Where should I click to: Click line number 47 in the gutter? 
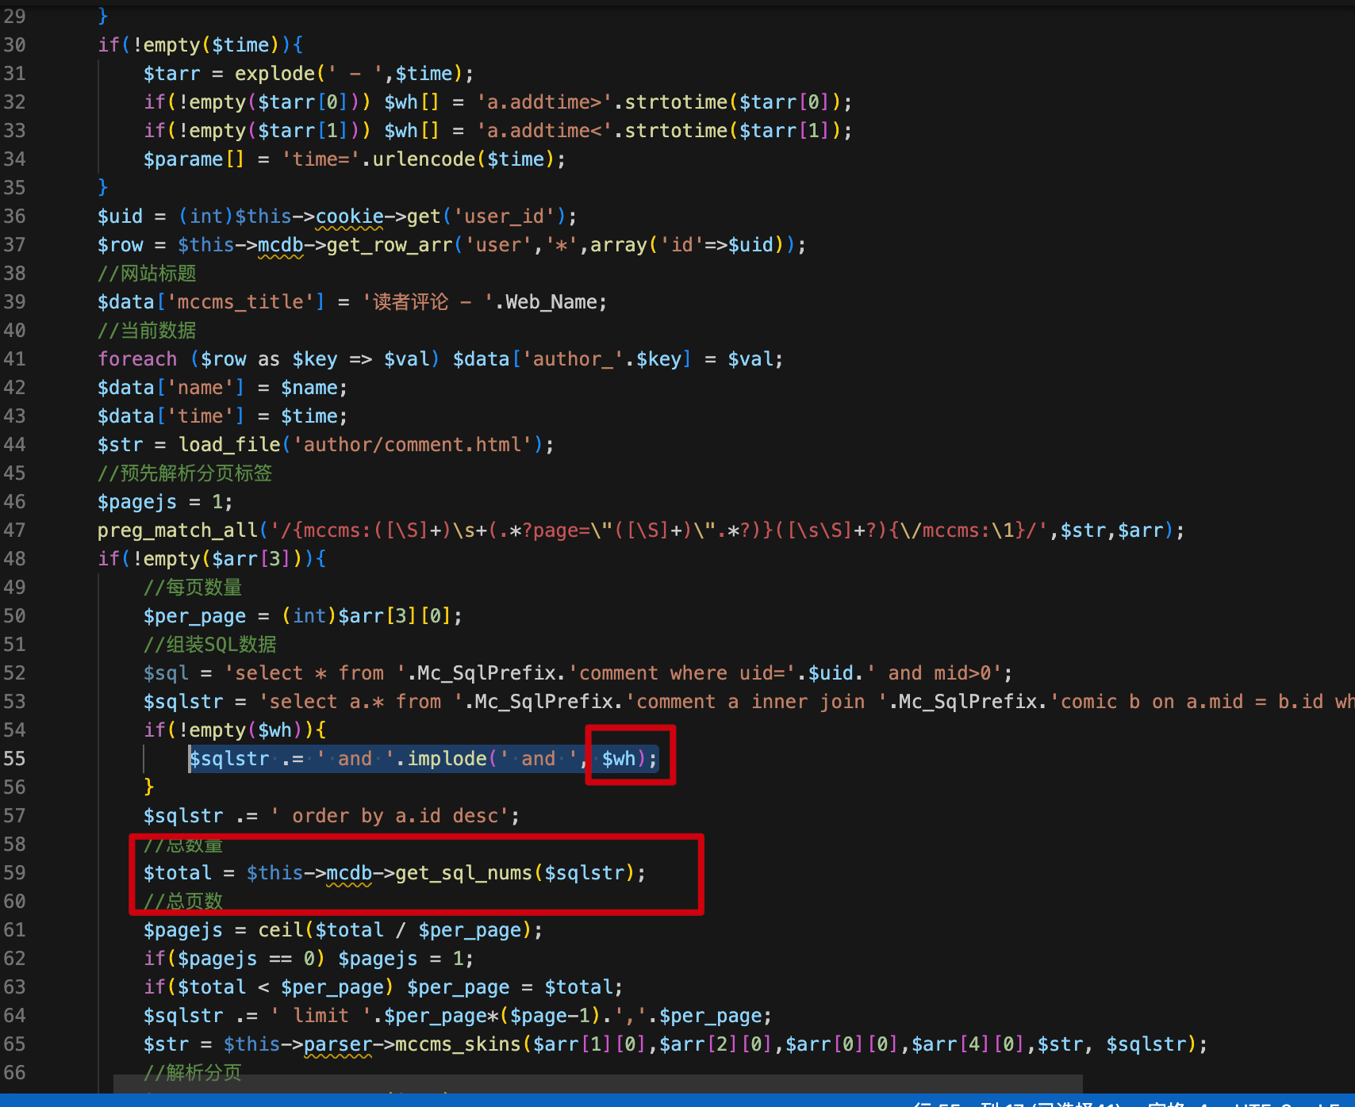(14, 530)
